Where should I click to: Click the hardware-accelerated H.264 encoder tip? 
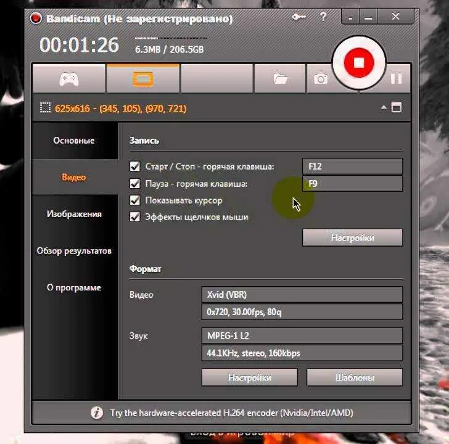point(232,413)
